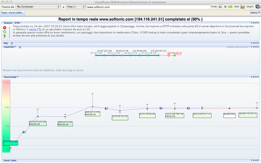The height and width of the screenshot is (163, 261).
Task: Click the Analysis panel title
Action: 8,23
